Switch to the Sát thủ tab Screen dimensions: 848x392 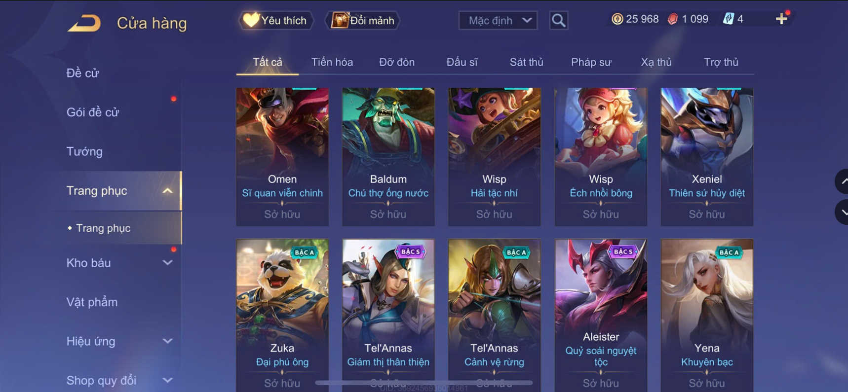pos(526,62)
